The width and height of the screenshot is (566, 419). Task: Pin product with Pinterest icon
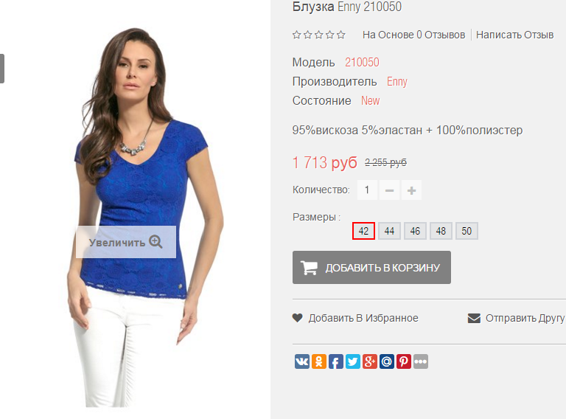tap(404, 361)
